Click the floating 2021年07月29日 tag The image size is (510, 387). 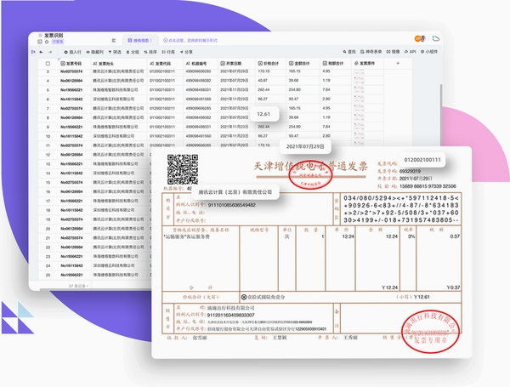coord(305,147)
